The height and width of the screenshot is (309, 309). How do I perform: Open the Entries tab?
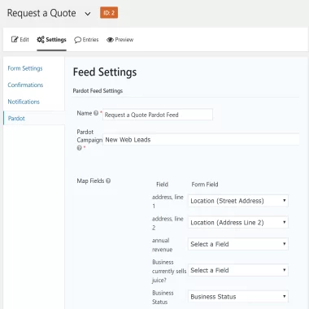86,40
